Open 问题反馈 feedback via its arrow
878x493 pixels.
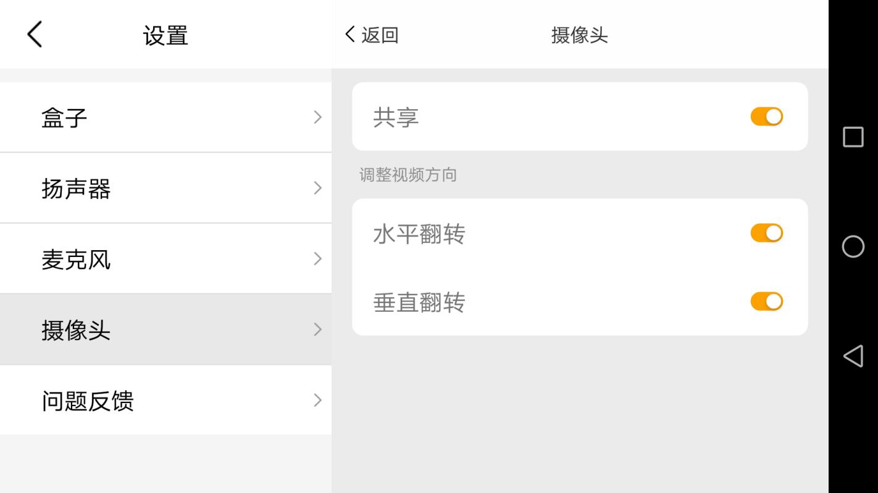(317, 400)
